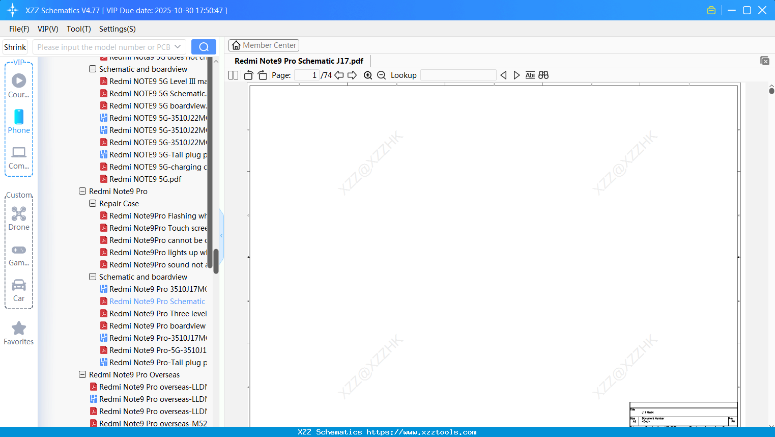Open Redmi Note9 Pro-5G-3510J1 file

154,350
